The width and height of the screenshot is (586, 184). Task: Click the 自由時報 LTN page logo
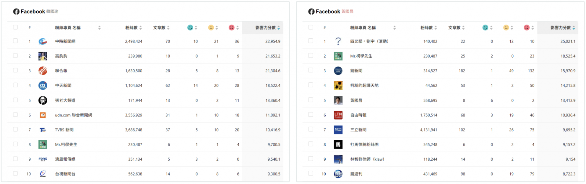pos(338,115)
